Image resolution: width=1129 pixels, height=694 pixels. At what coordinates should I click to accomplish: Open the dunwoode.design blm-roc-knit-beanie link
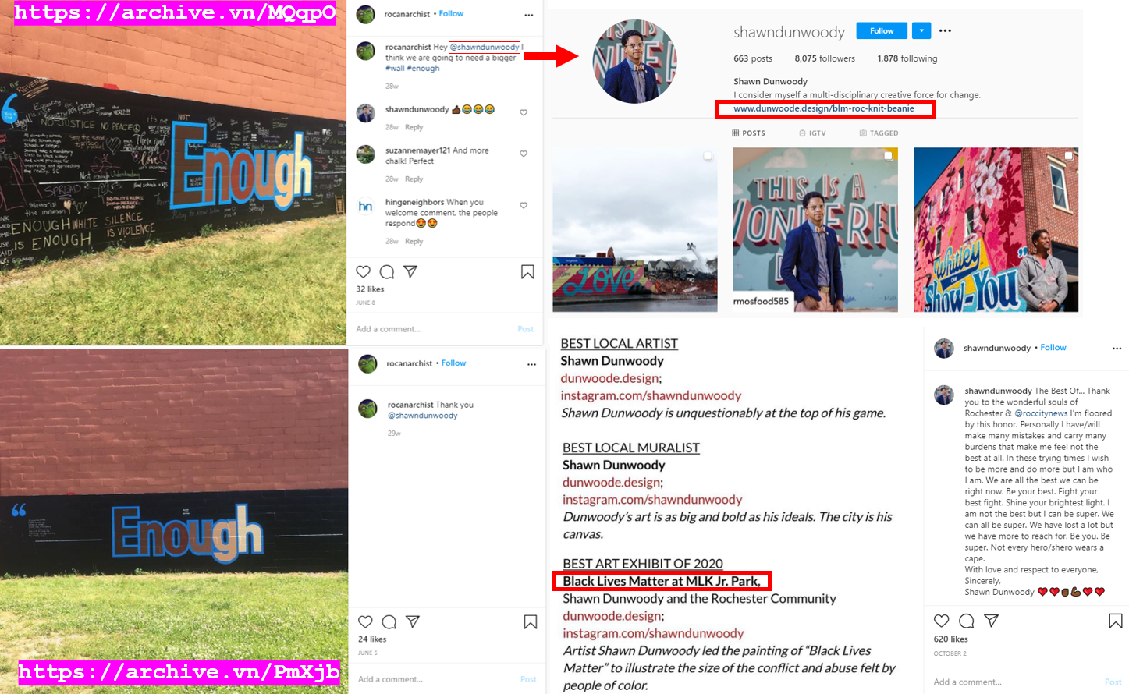(x=824, y=108)
